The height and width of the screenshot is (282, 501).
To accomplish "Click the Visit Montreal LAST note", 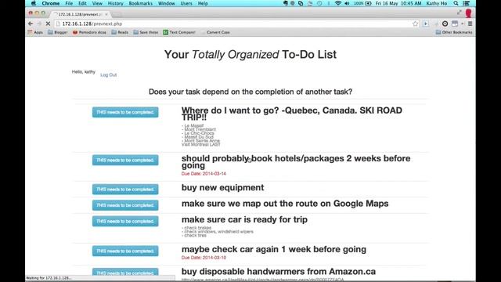I will (x=201, y=144).
